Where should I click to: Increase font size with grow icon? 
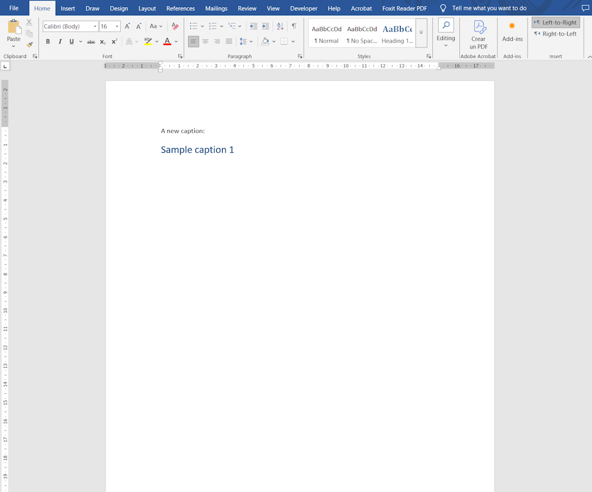point(127,26)
